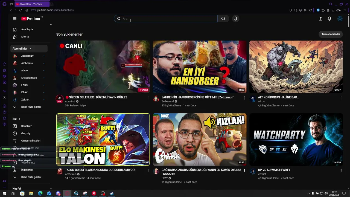Image resolution: width=350 pixels, height=197 pixels.
Task: Open the Opera easy setup sliders icon
Action: coord(345,10)
